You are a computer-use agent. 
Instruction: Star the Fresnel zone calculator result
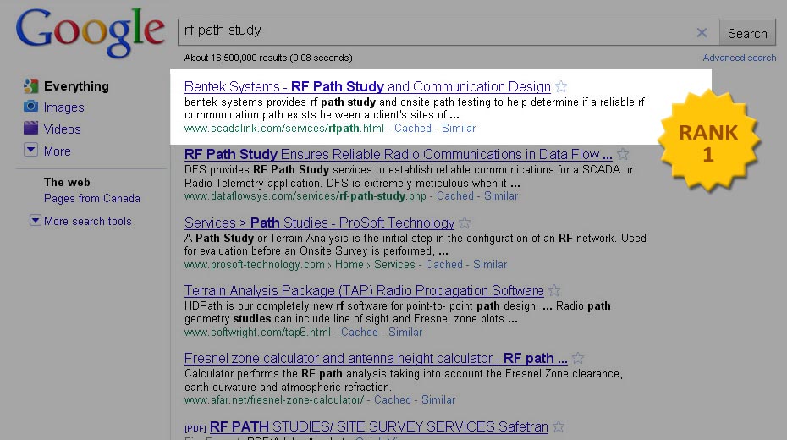point(578,359)
